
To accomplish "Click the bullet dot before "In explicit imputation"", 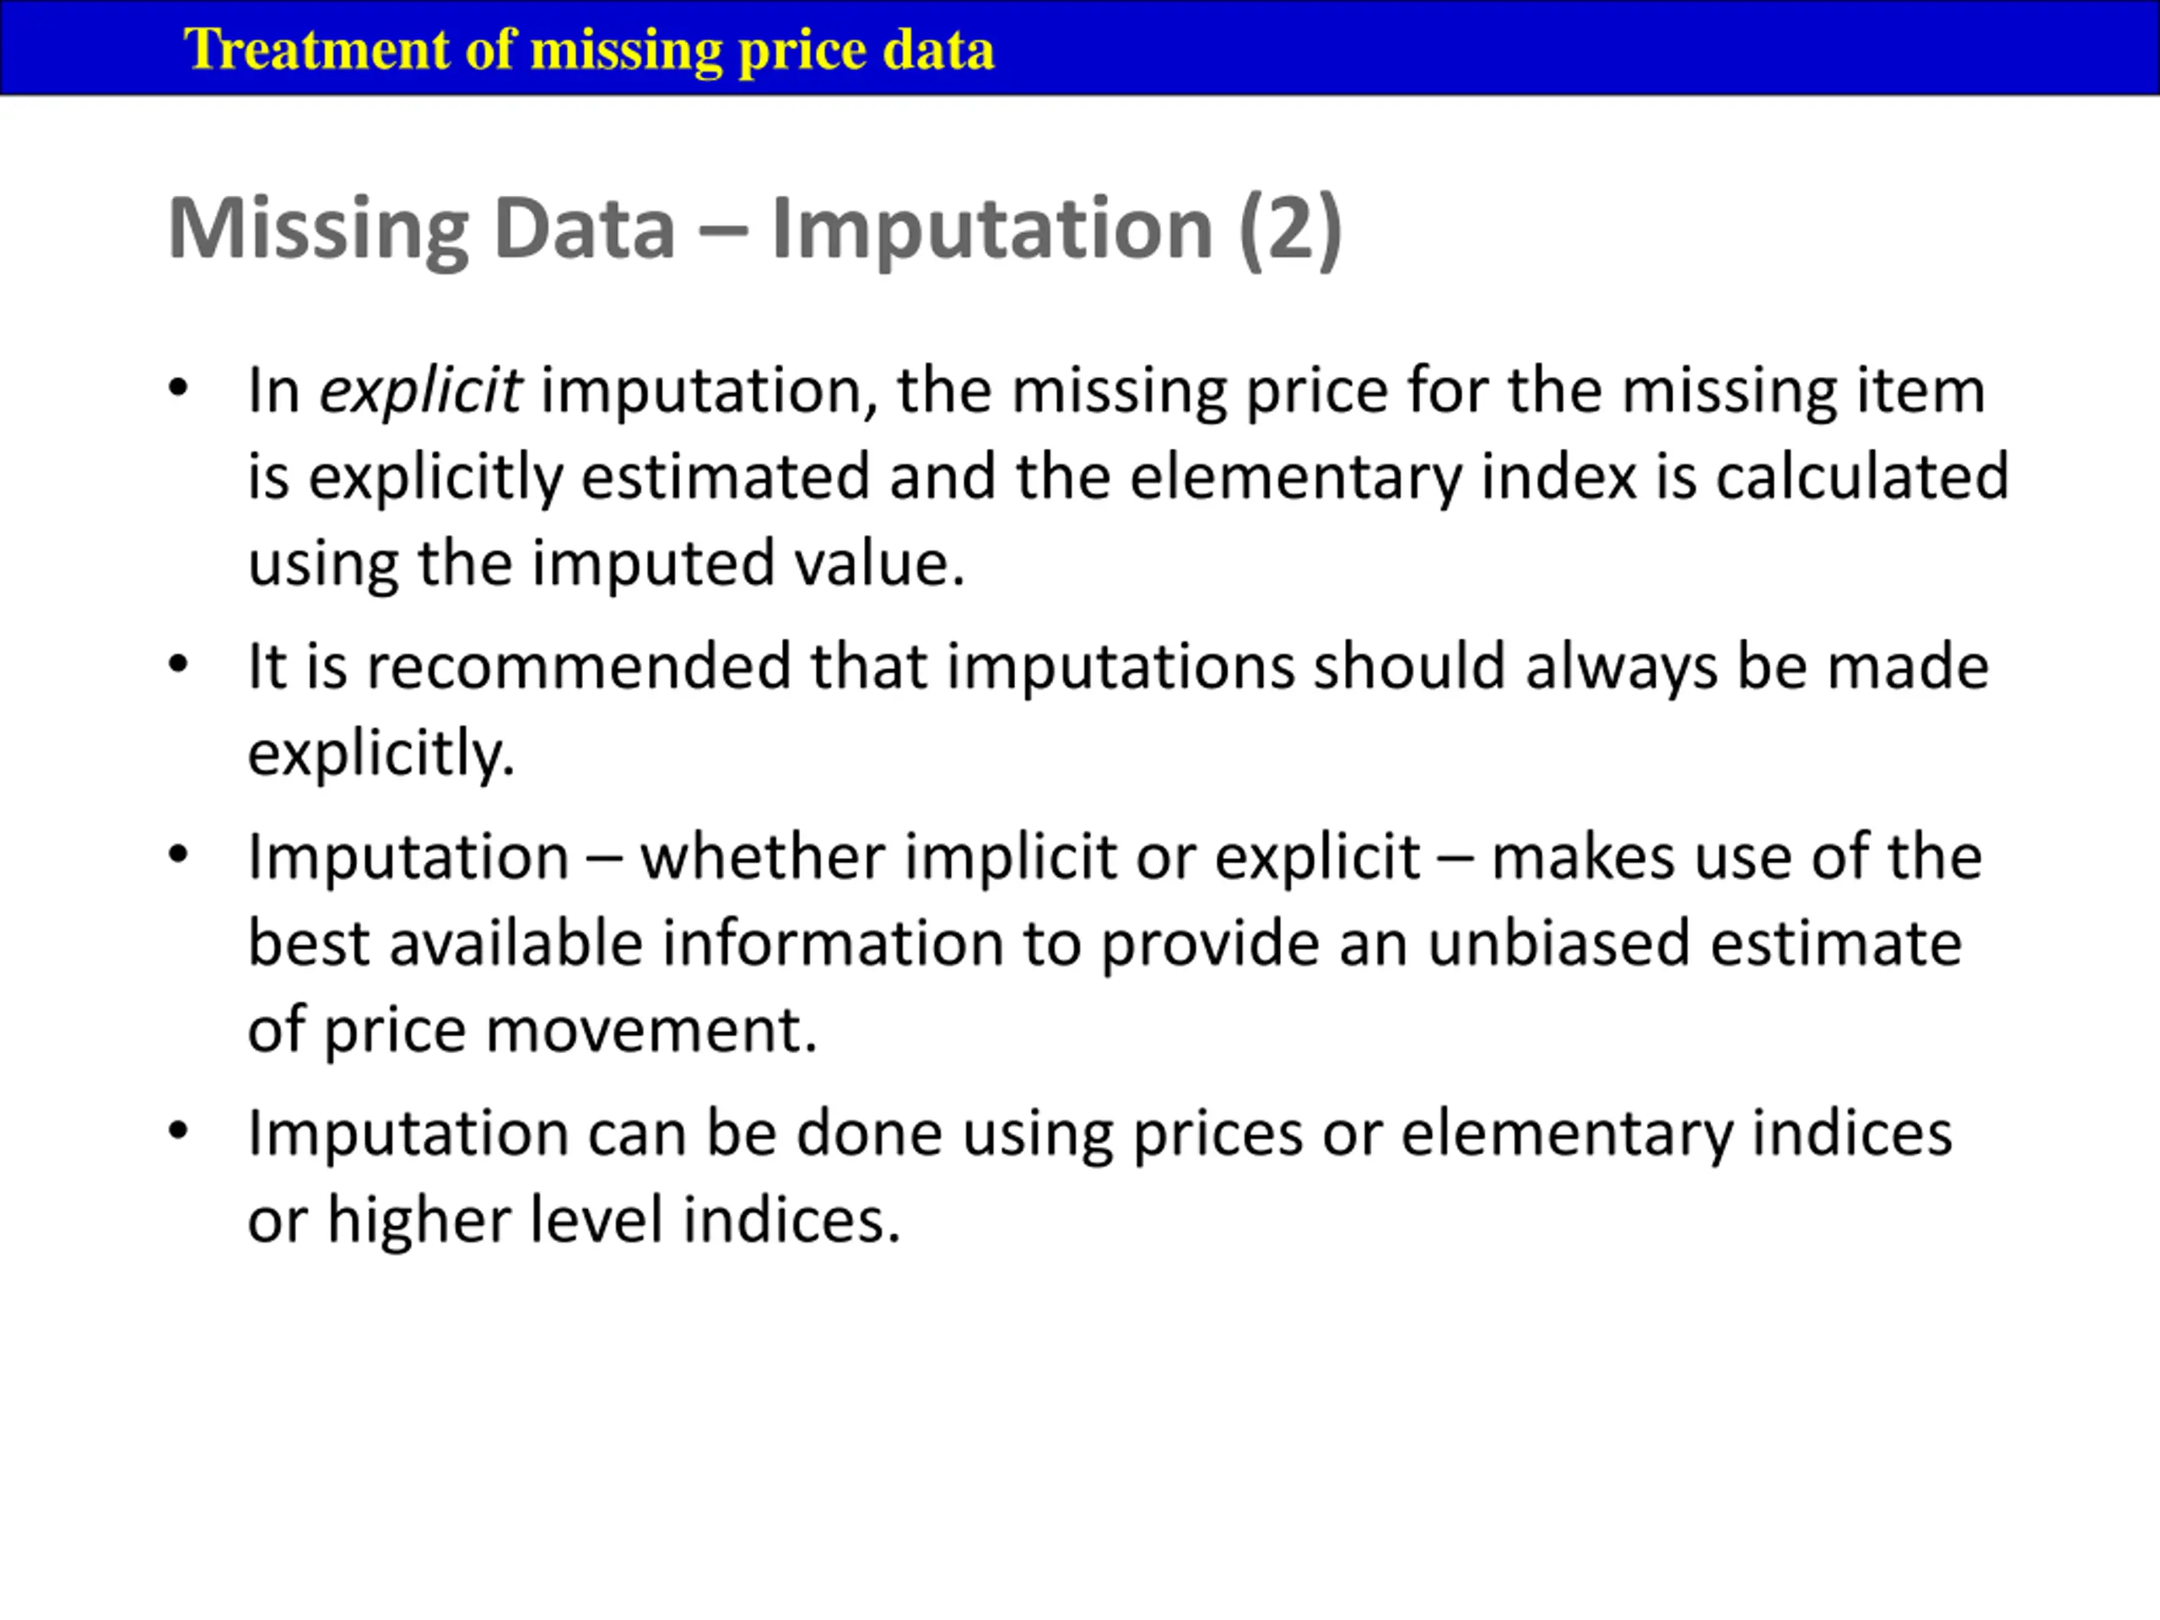I will (x=178, y=389).
